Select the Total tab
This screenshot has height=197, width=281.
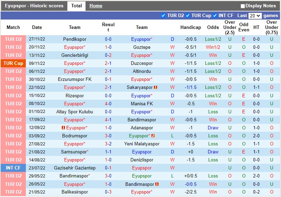click(x=76, y=6)
